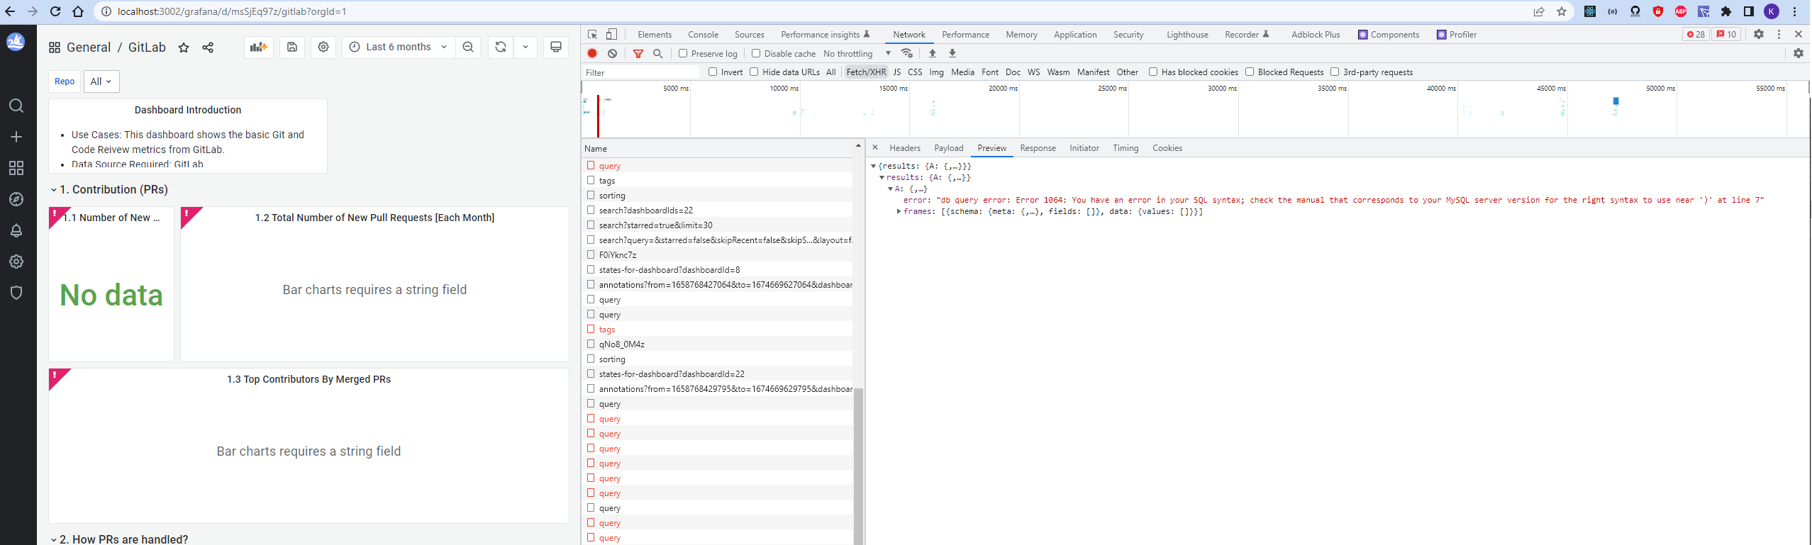Screen dimensions: 1812x545
Task: Close the request details pane
Action: coord(875,147)
